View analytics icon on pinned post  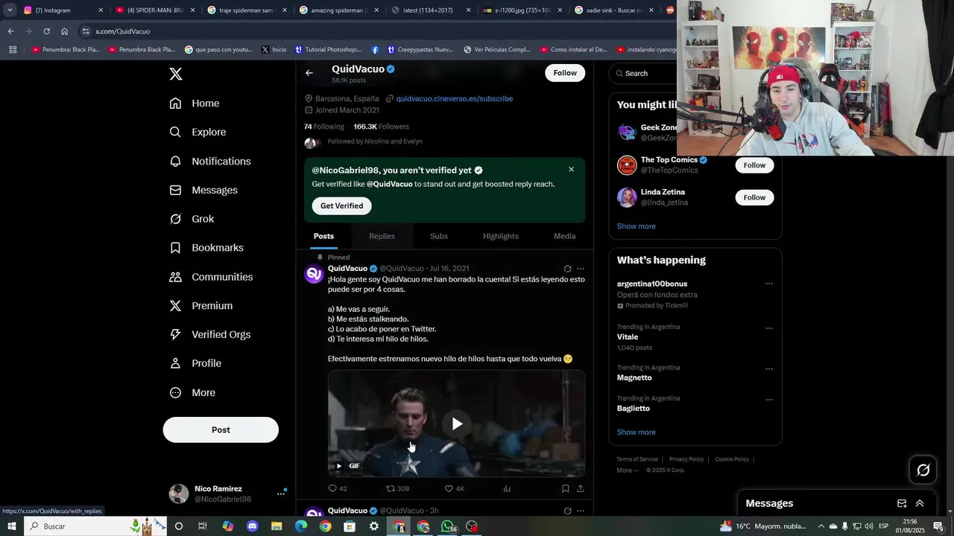[507, 488]
